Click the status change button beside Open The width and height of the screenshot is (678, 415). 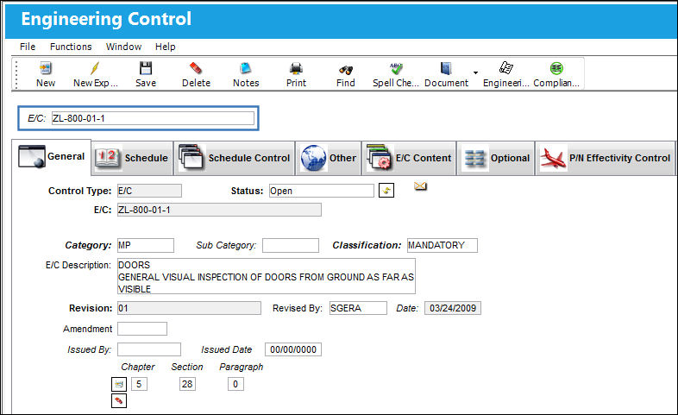coord(386,190)
